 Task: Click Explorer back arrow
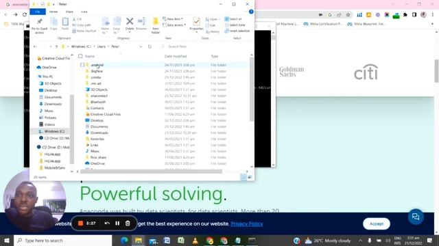pyautogui.click(x=35, y=46)
